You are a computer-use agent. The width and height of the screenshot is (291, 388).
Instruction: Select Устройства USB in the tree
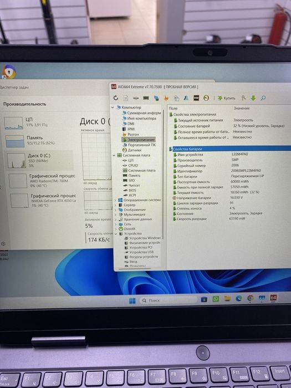coord(139,252)
